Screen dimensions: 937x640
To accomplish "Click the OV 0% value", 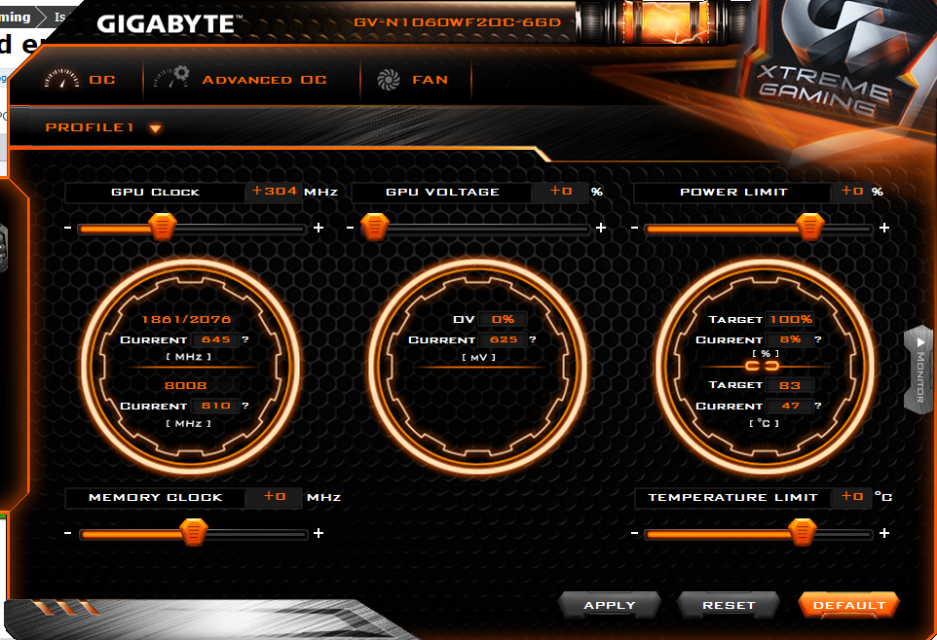I will click(503, 319).
